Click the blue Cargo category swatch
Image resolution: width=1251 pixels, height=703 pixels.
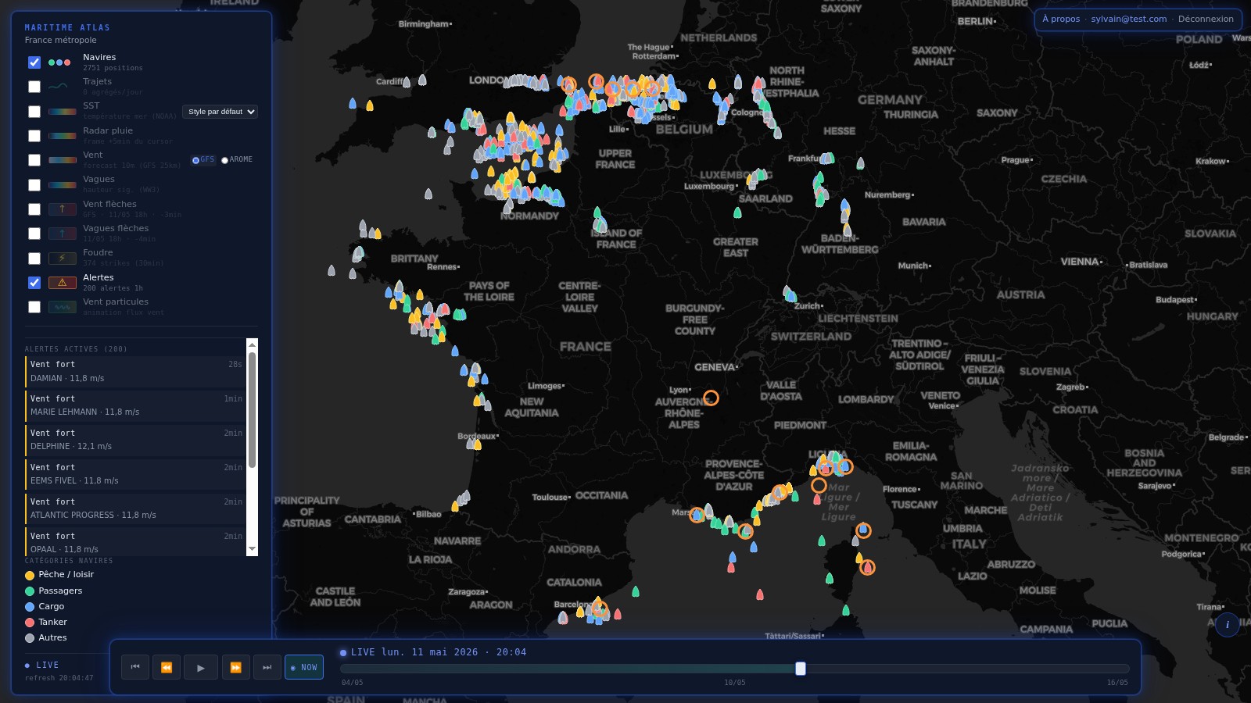[30, 607]
